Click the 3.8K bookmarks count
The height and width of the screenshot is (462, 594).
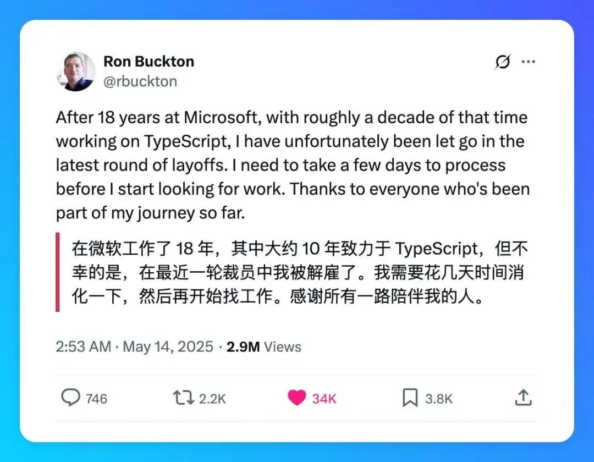click(439, 399)
